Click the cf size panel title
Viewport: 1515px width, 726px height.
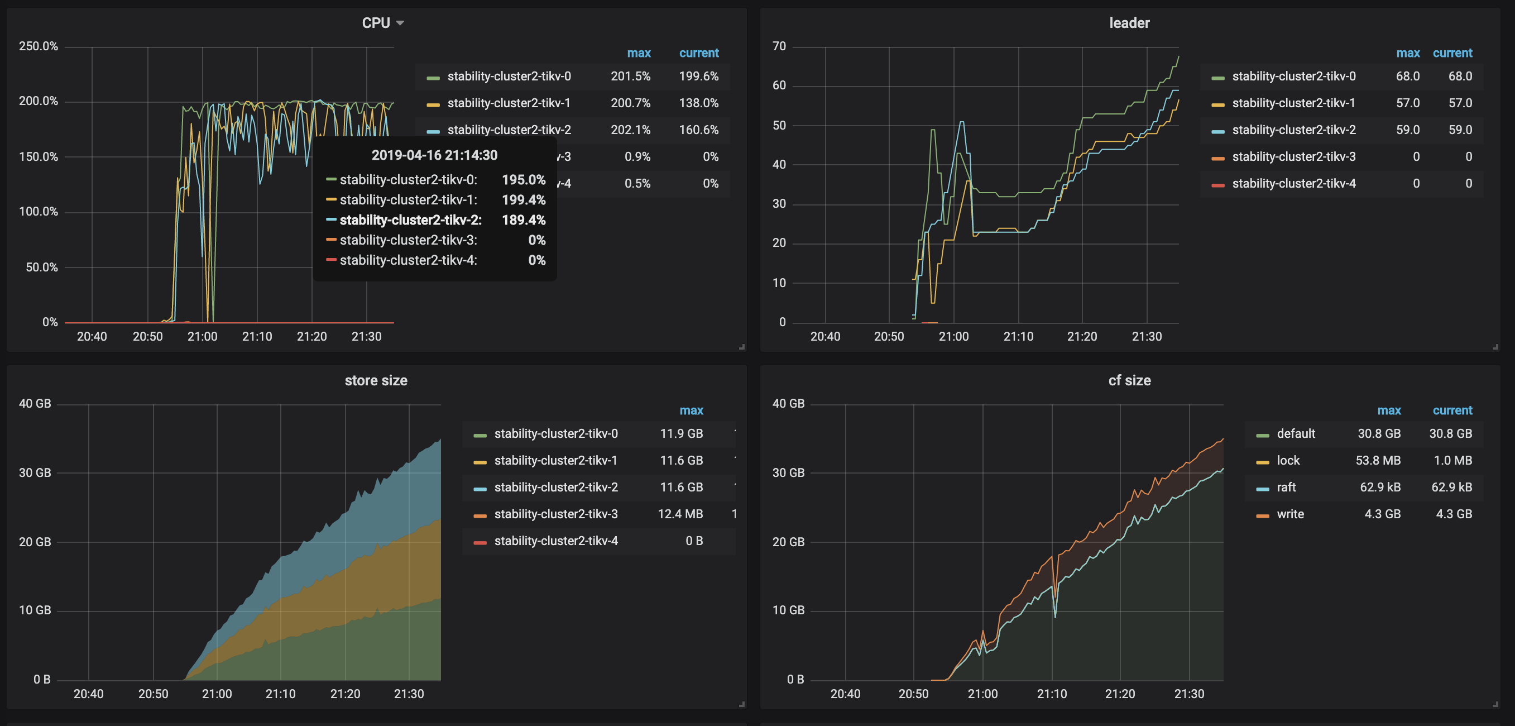click(1129, 381)
